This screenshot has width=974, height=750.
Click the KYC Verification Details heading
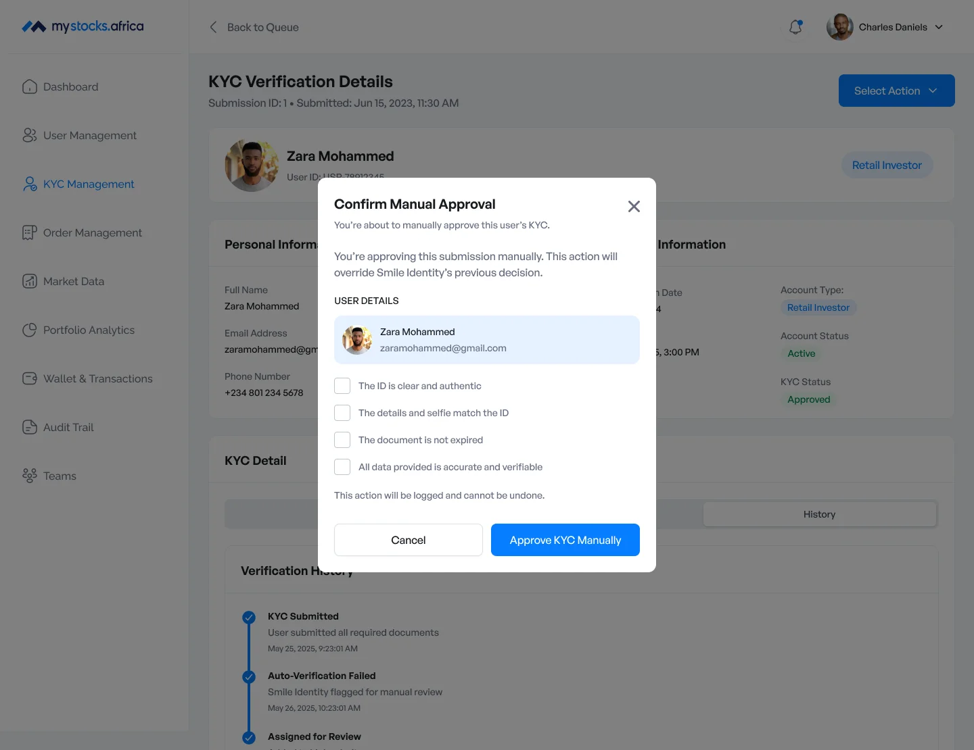point(300,82)
